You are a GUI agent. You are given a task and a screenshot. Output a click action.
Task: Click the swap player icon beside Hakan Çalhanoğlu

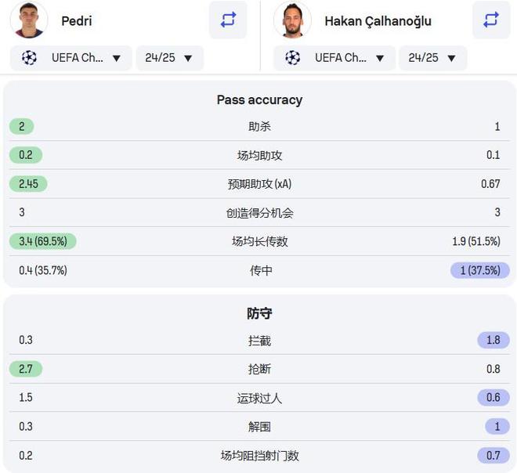point(491,20)
